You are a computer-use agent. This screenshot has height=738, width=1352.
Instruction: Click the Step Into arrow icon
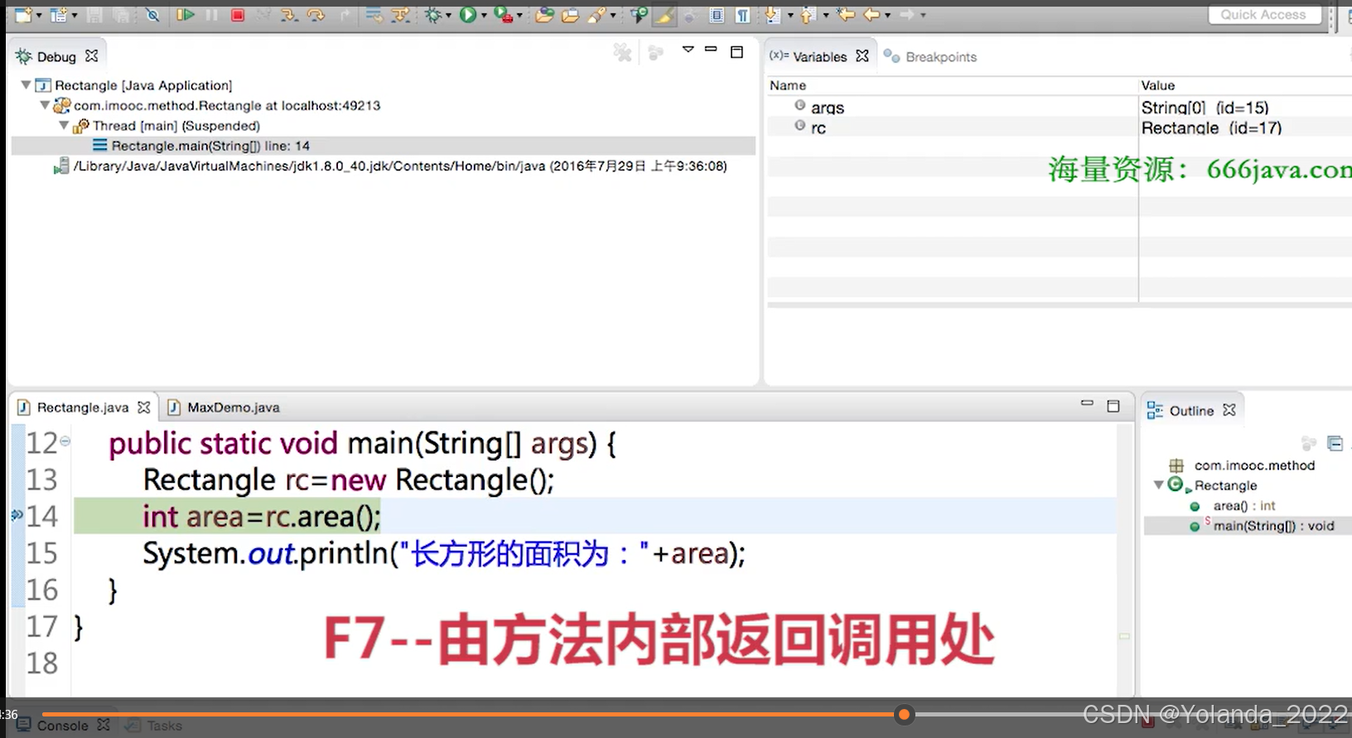click(x=288, y=15)
